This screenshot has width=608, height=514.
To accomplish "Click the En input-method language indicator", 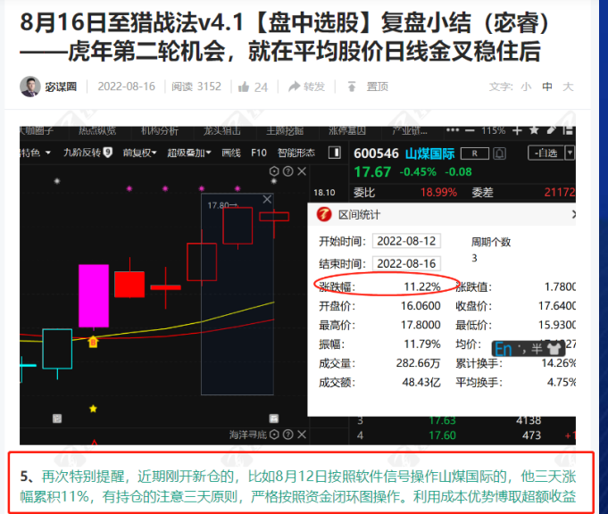I will coord(504,349).
